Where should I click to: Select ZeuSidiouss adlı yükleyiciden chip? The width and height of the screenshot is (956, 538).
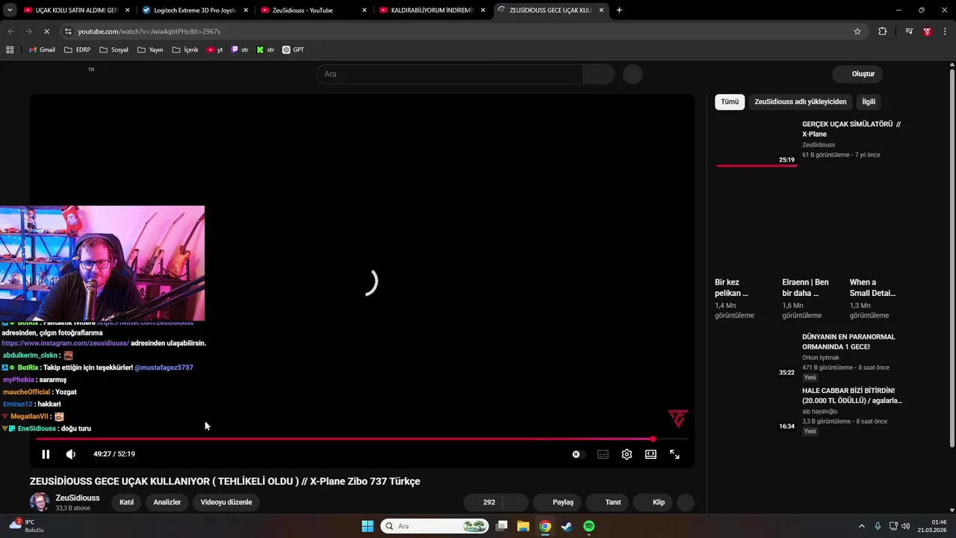(x=801, y=102)
